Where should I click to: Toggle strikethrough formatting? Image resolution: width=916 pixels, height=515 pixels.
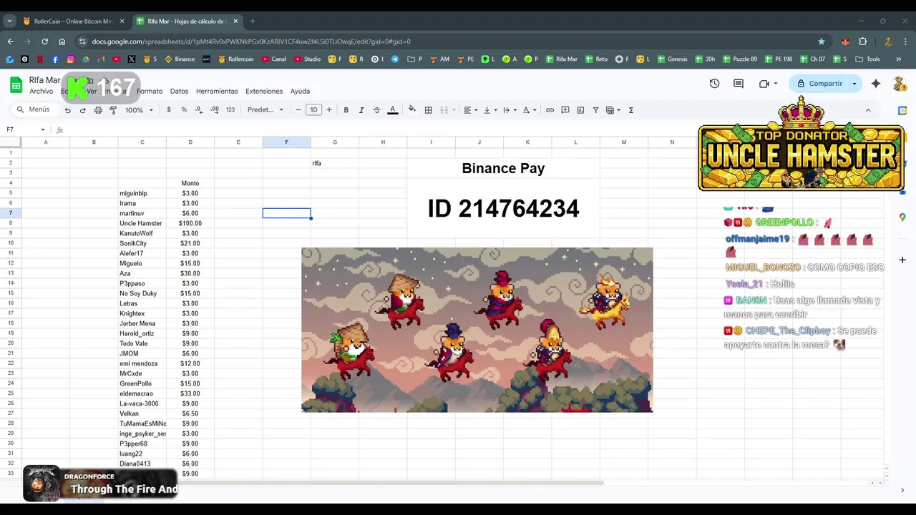click(x=376, y=110)
